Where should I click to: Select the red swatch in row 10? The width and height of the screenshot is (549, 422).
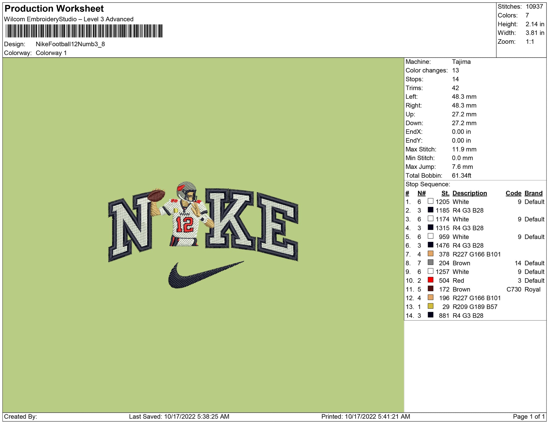click(431, 280)
